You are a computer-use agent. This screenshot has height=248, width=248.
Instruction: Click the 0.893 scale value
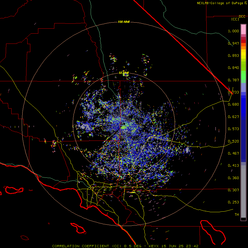[x=233, y=55]
